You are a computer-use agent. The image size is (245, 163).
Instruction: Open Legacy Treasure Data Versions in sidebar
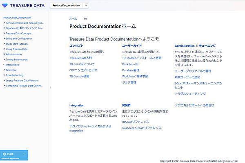[22, 81]
